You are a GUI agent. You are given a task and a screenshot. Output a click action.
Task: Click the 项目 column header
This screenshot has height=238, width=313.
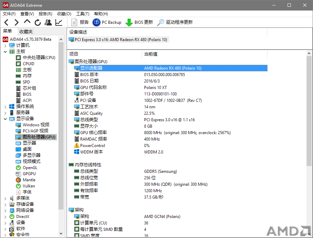point(104,54)
